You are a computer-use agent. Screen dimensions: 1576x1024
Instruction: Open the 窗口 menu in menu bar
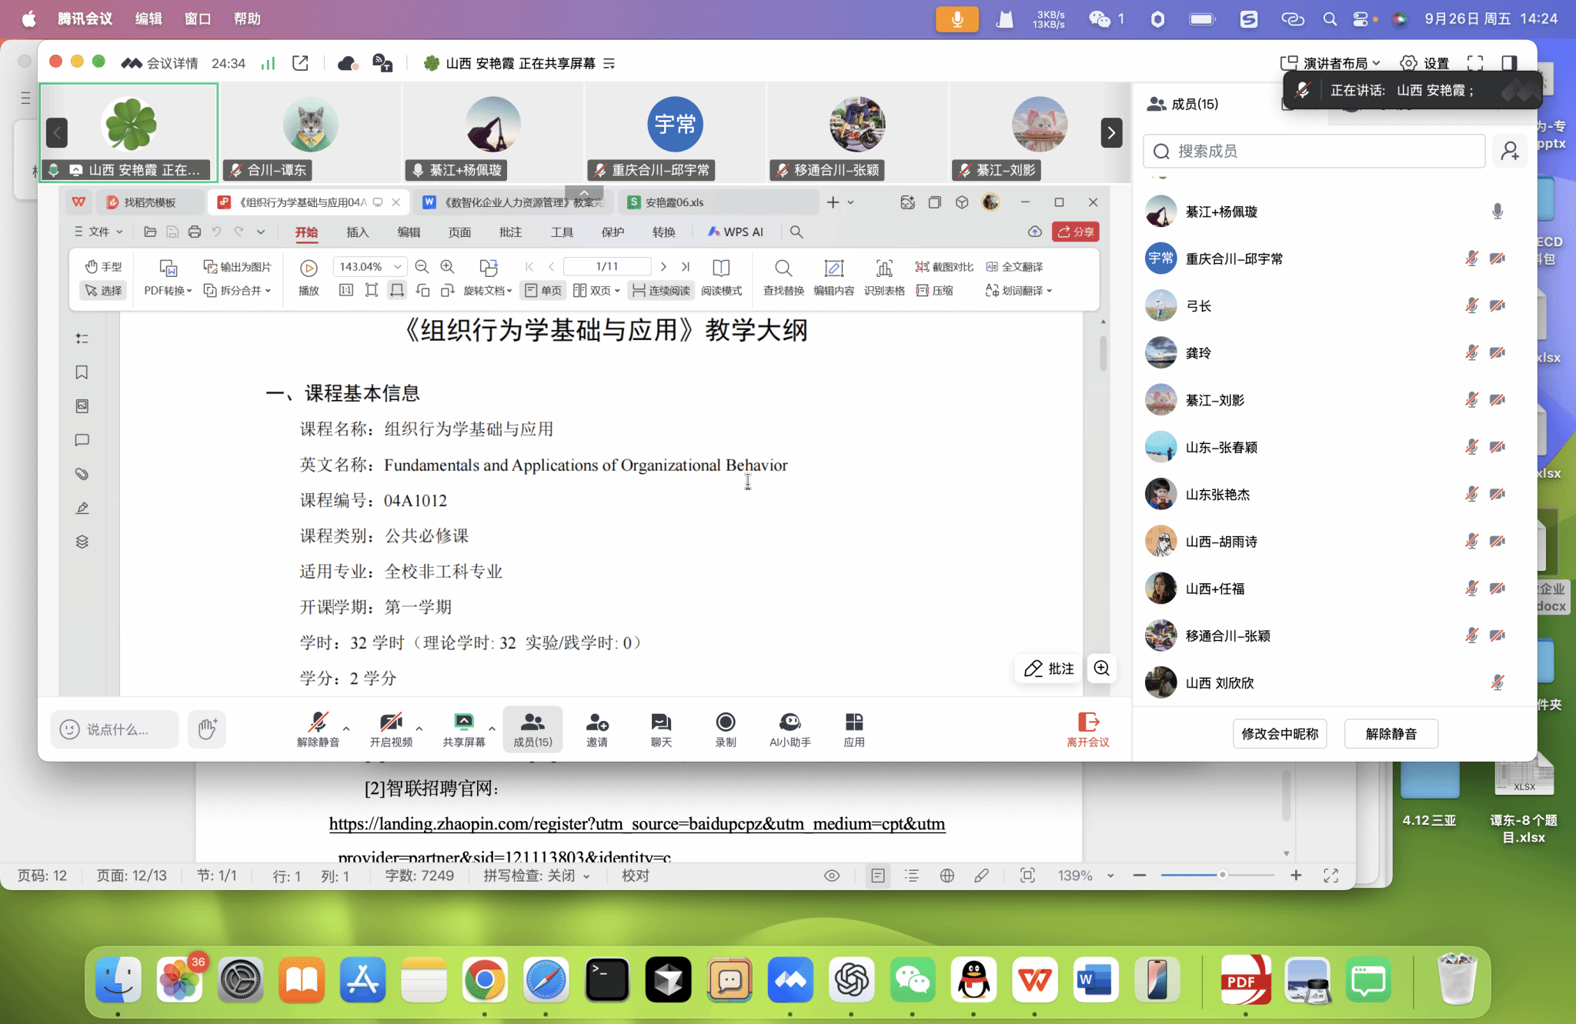point(198,18)
